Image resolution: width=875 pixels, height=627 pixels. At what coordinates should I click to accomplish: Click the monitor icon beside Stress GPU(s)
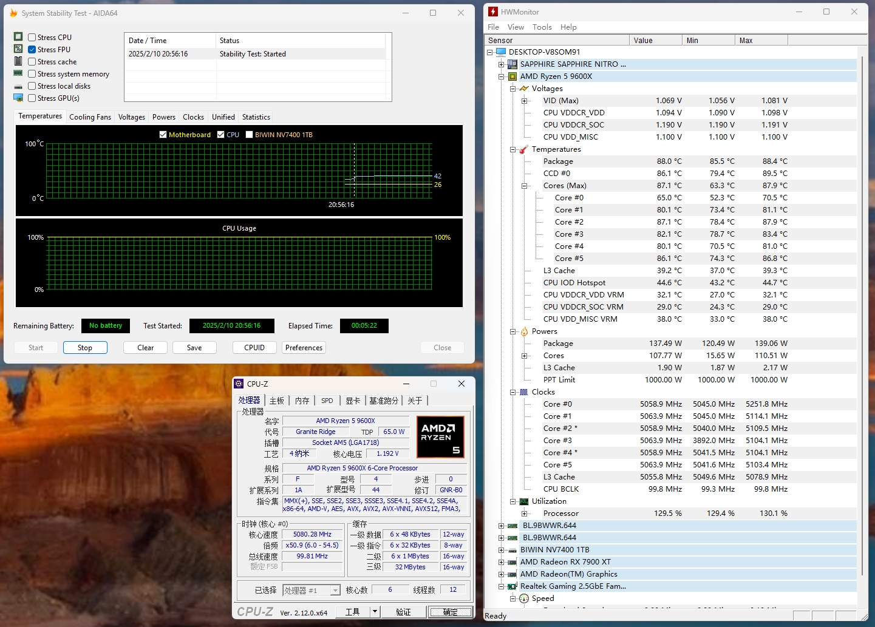(18, 98)
